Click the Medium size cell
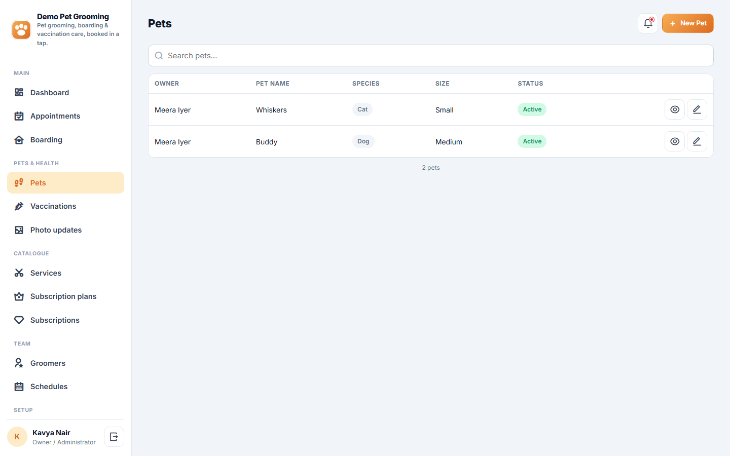Screen dimensions: 730x456 (x=449, y=142)
